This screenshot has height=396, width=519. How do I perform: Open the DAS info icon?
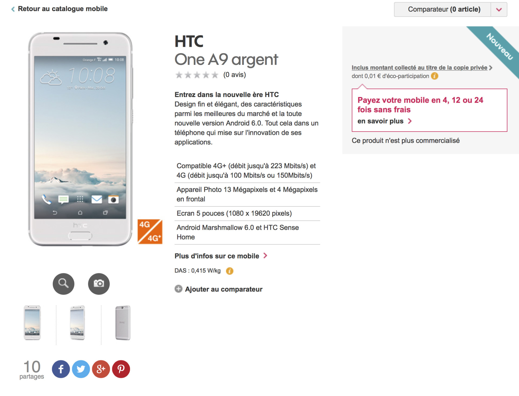point(229,271)
